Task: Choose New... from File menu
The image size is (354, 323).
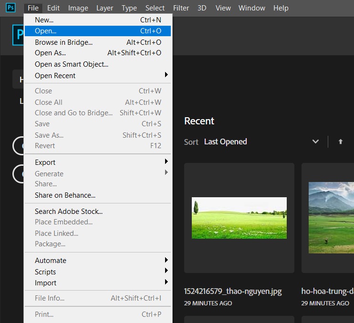Action: 98,20
